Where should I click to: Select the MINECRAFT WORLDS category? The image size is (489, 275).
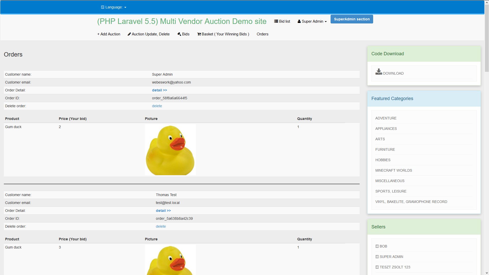pyautogui.click(x=393, y=170)
